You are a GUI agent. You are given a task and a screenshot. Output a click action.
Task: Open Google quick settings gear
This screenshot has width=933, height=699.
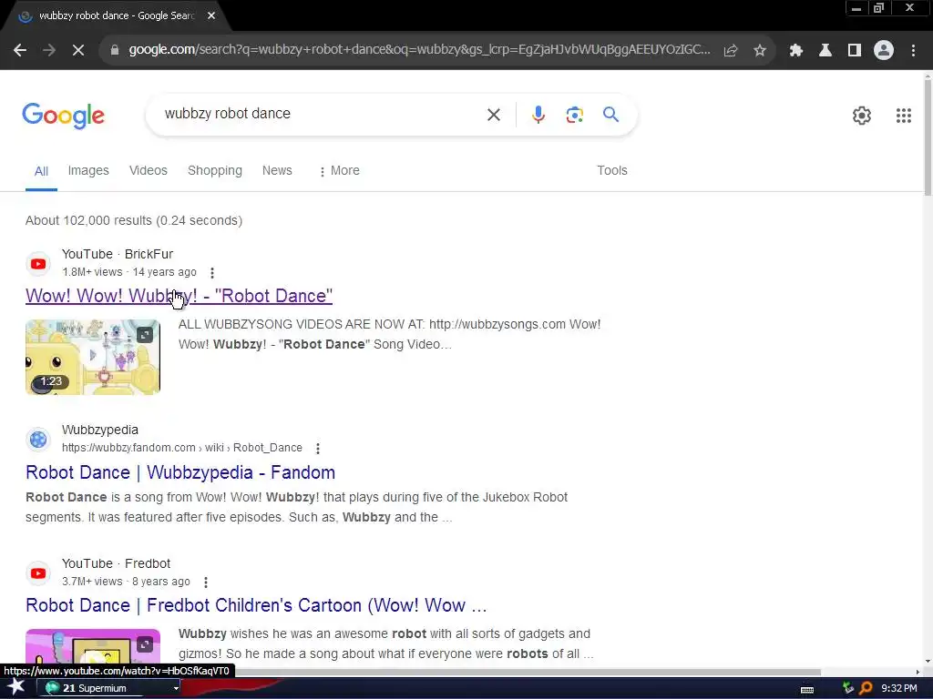pos(862,116)
